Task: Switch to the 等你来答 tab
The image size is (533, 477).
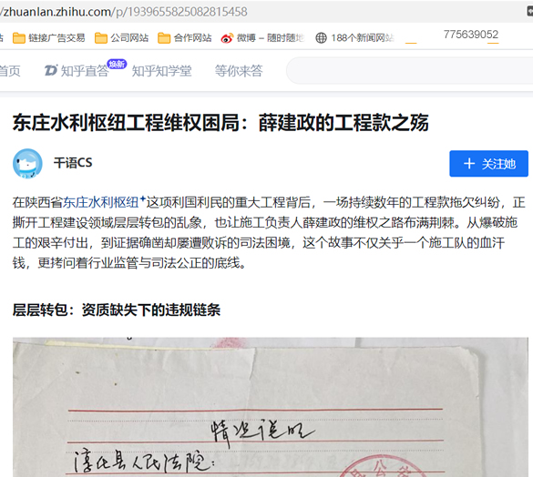Action: coord(239,71)
